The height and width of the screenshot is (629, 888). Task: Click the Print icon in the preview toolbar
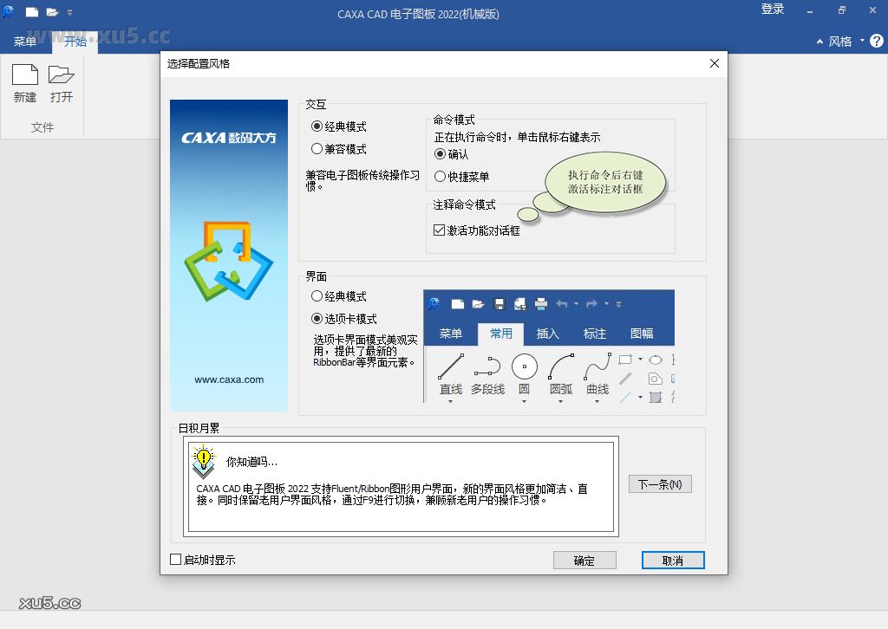tap(541, 304)
